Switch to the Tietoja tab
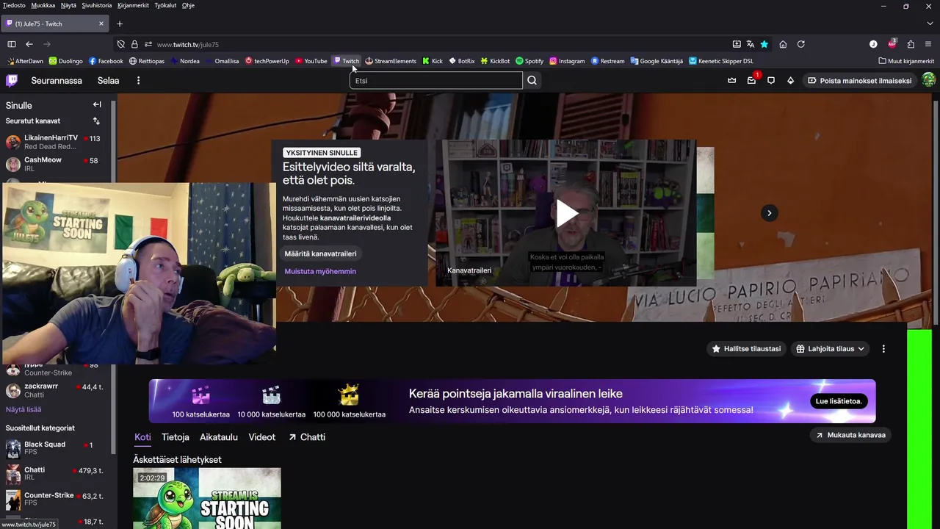 pyautogui.click(x=176, y=437)
